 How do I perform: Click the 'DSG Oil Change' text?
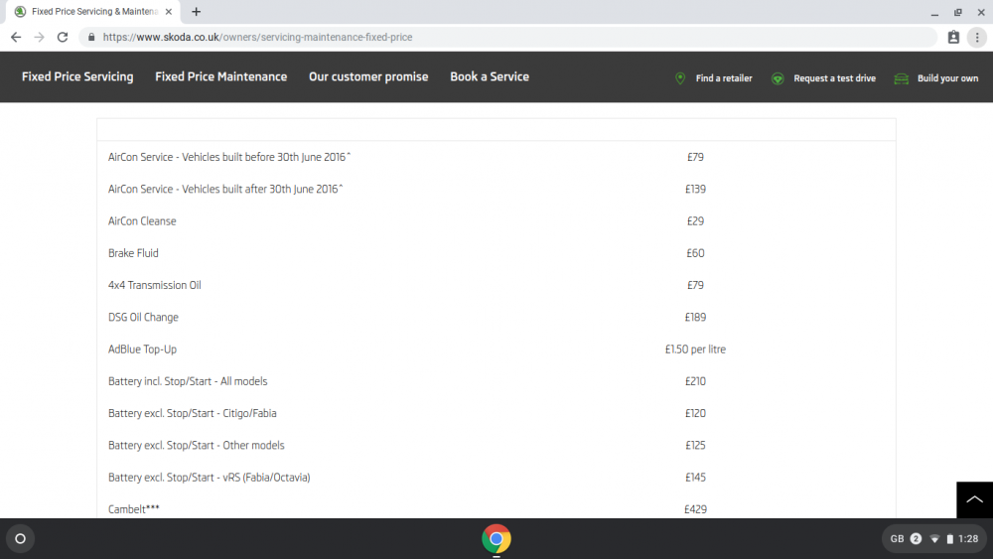143,317
